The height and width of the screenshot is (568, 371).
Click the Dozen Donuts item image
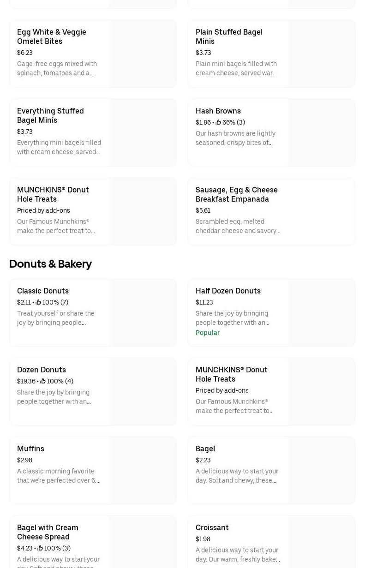click(143, 392)
